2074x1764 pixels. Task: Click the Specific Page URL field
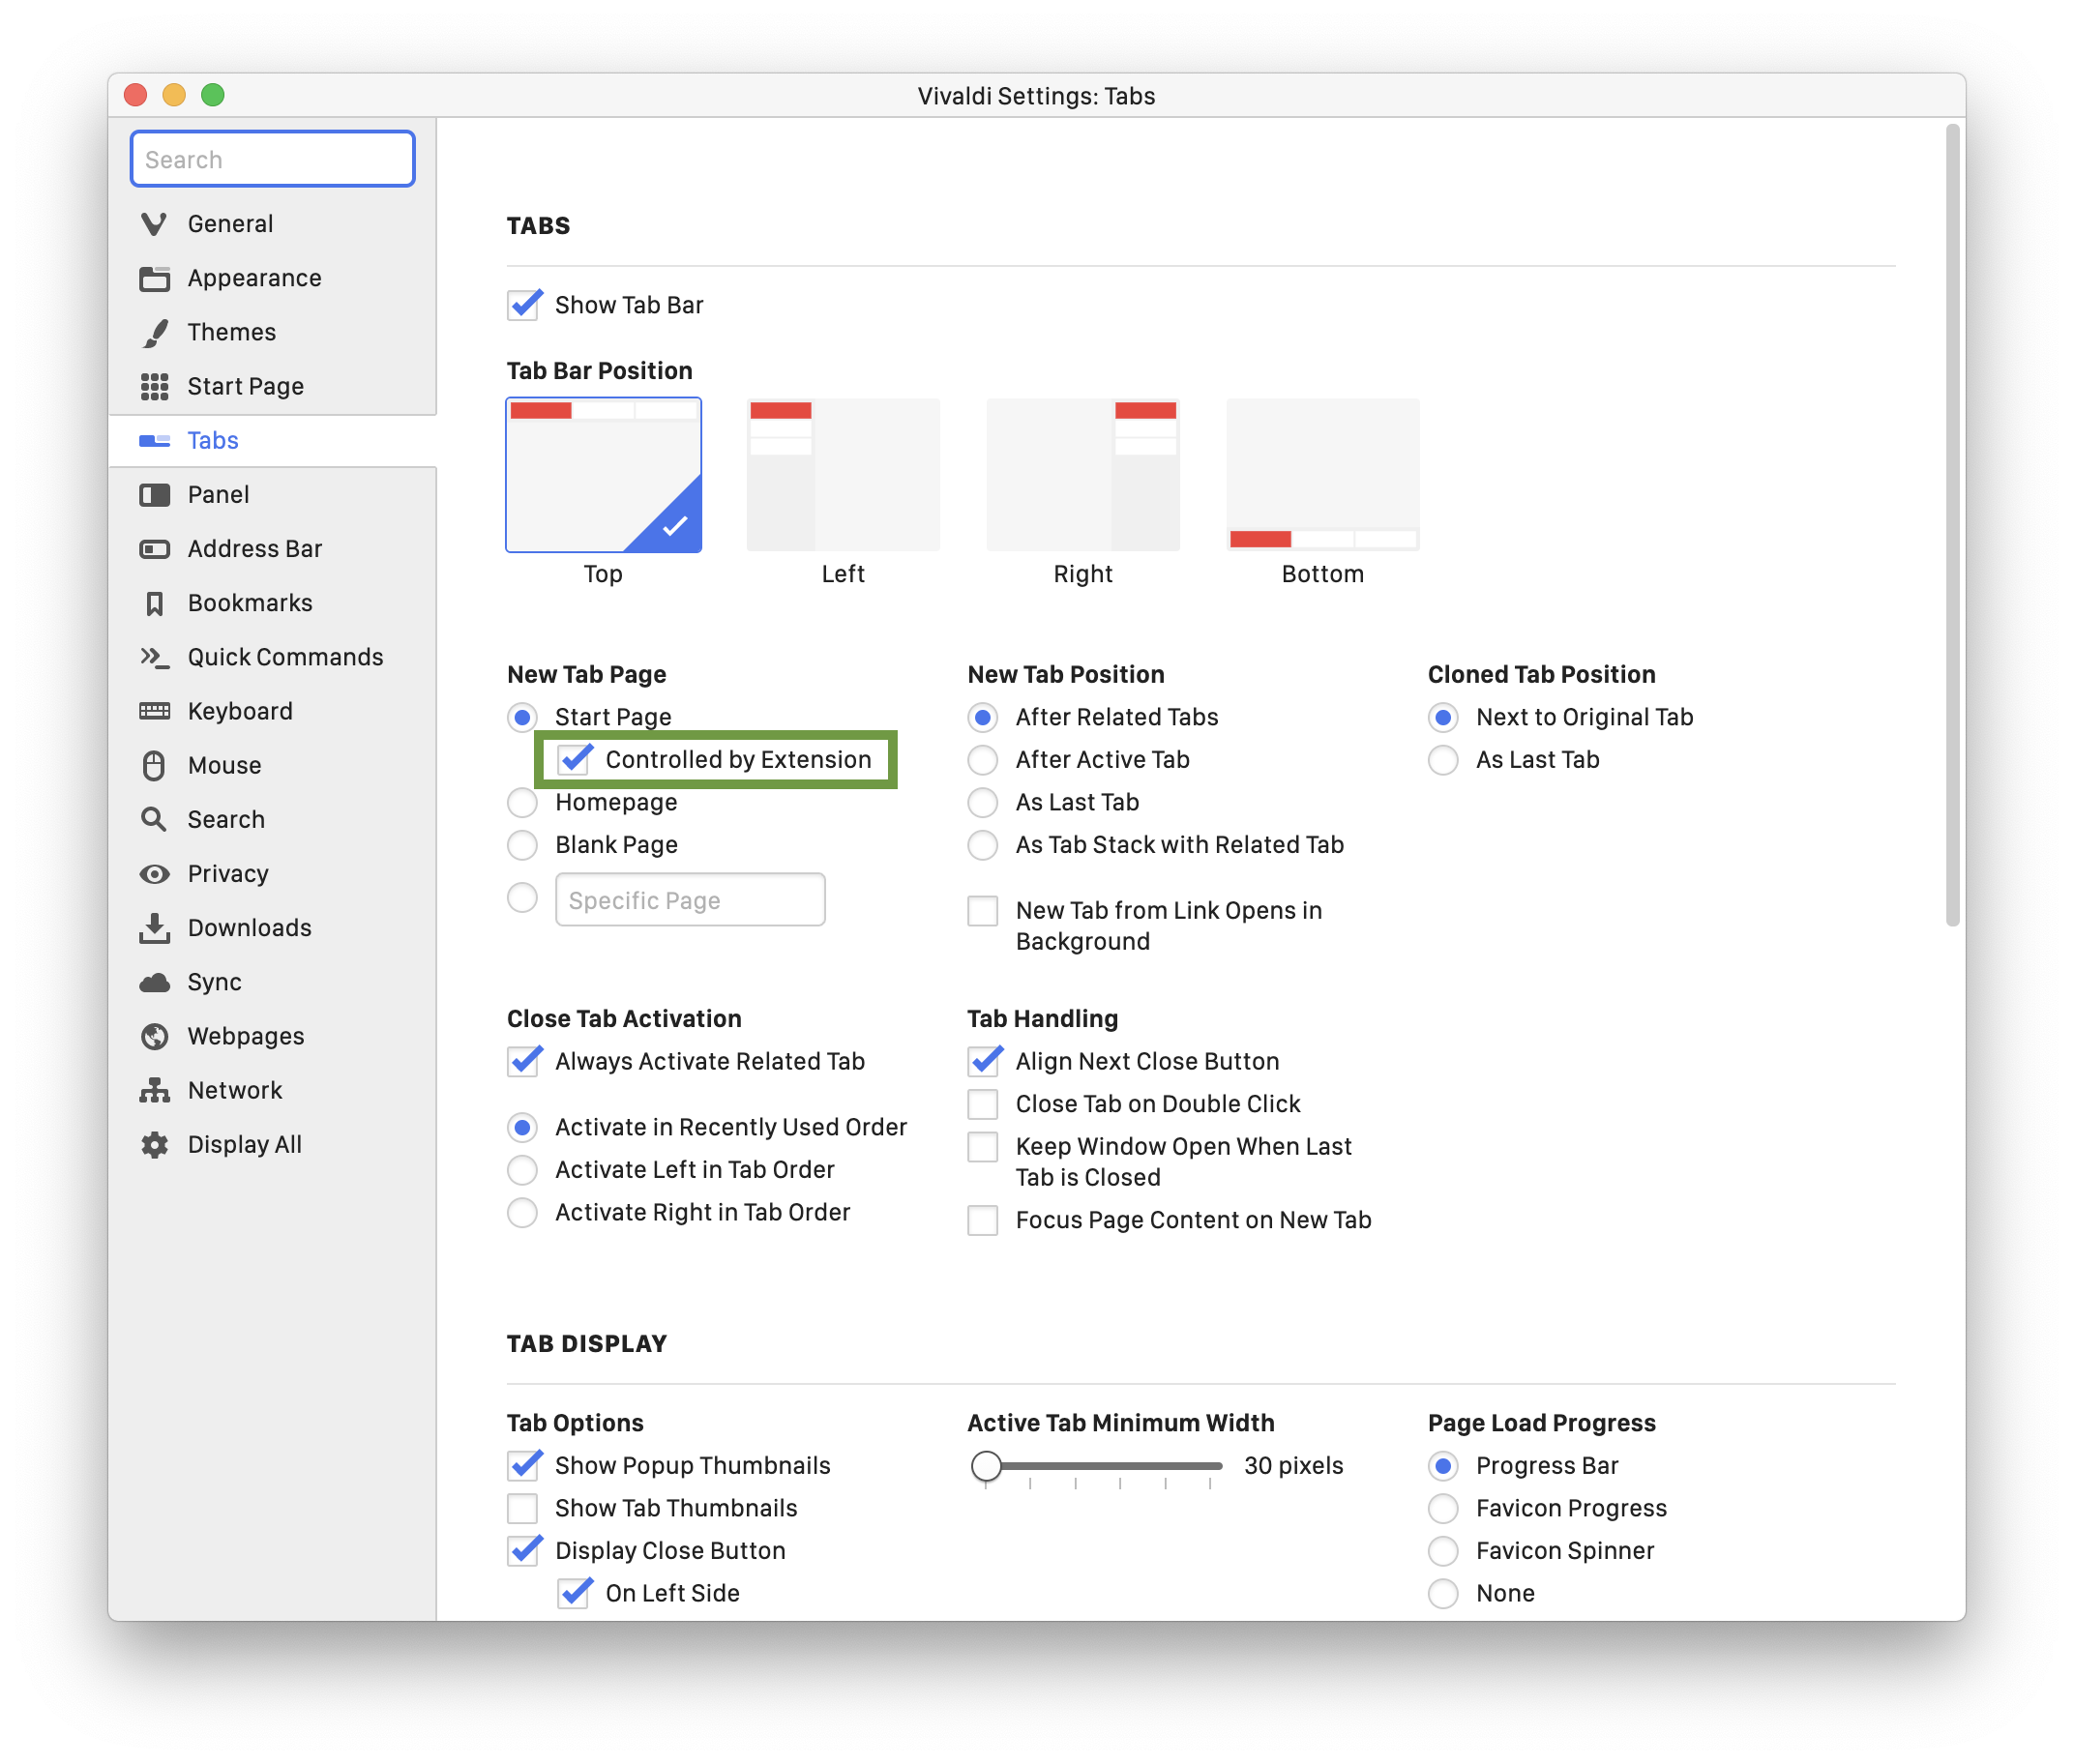[690, 900]
